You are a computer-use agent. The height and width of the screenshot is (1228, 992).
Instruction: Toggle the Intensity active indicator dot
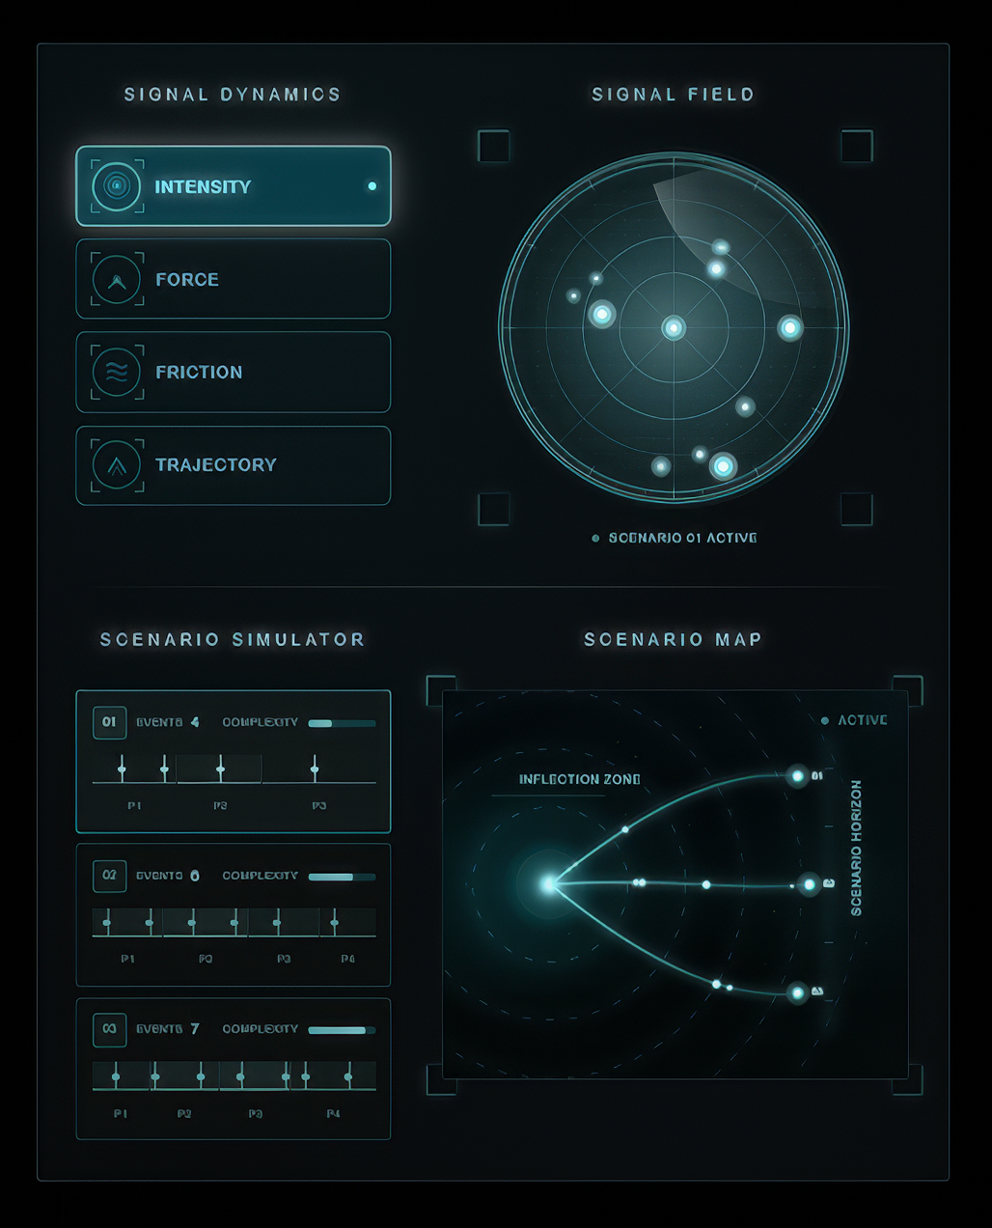(x=372, y=186)
